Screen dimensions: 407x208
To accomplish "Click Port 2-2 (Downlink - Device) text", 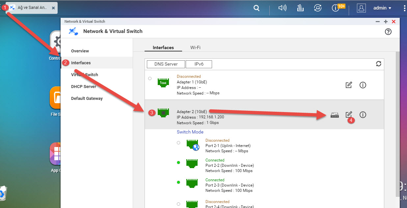I will 230,165.
